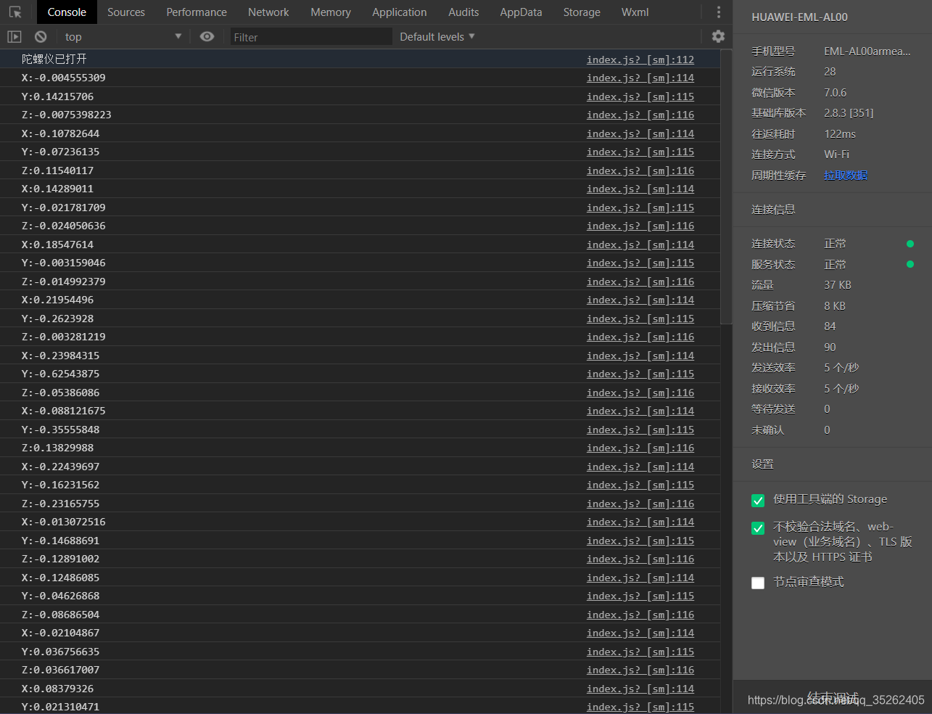Select log line Z:0.13829988
This screenshot has height=714, width=932.
point(58,448)
